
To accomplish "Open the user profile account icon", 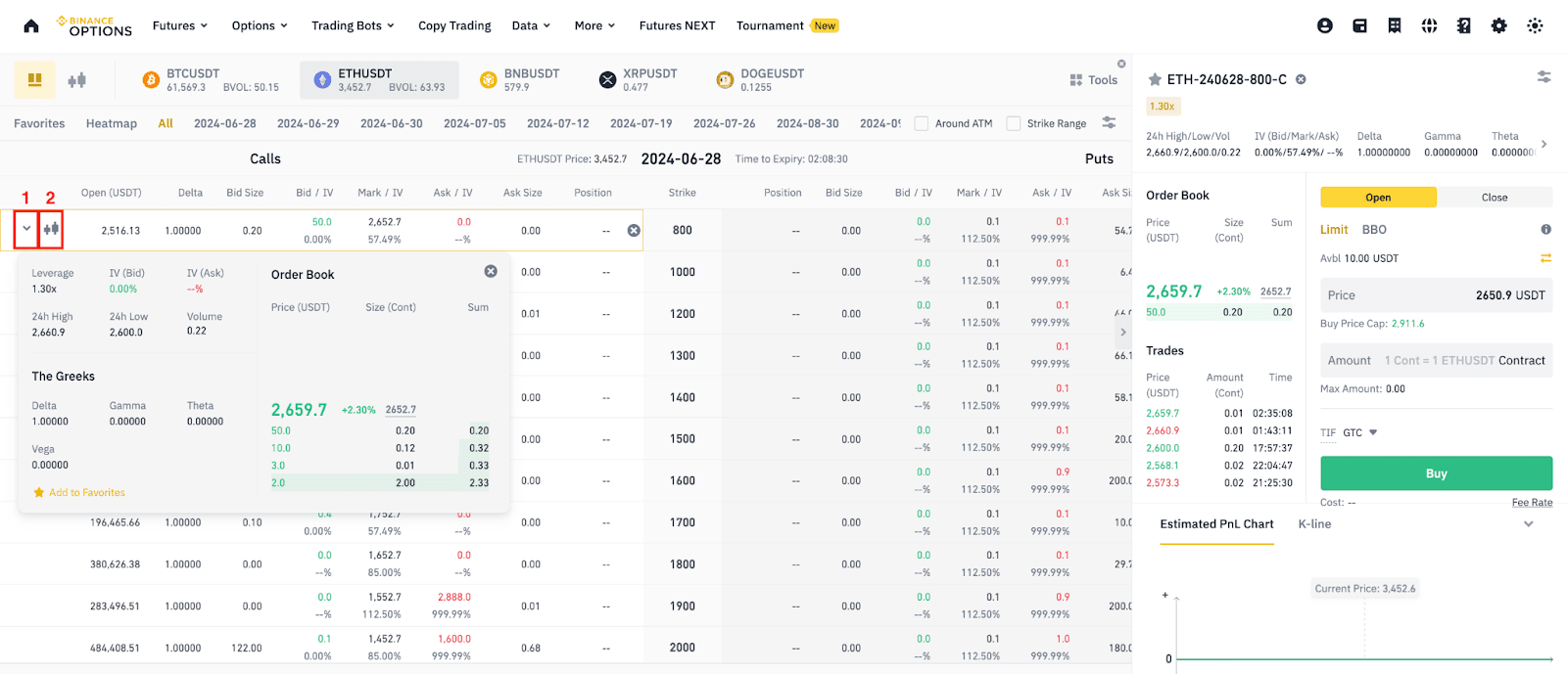I will [1325, 26].
